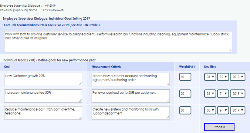Open day dropdown for New Customer growth deadline
Image resolution: width=250 pixels, height=133 pixels.
(209, 77)
